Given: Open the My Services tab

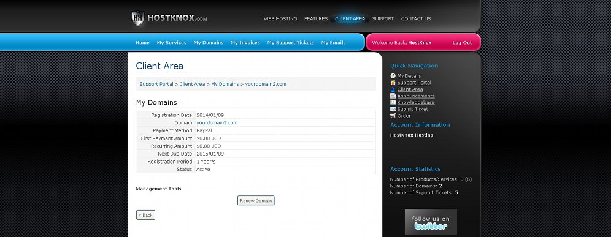Looking at the screenshot, I should [171, 43].
